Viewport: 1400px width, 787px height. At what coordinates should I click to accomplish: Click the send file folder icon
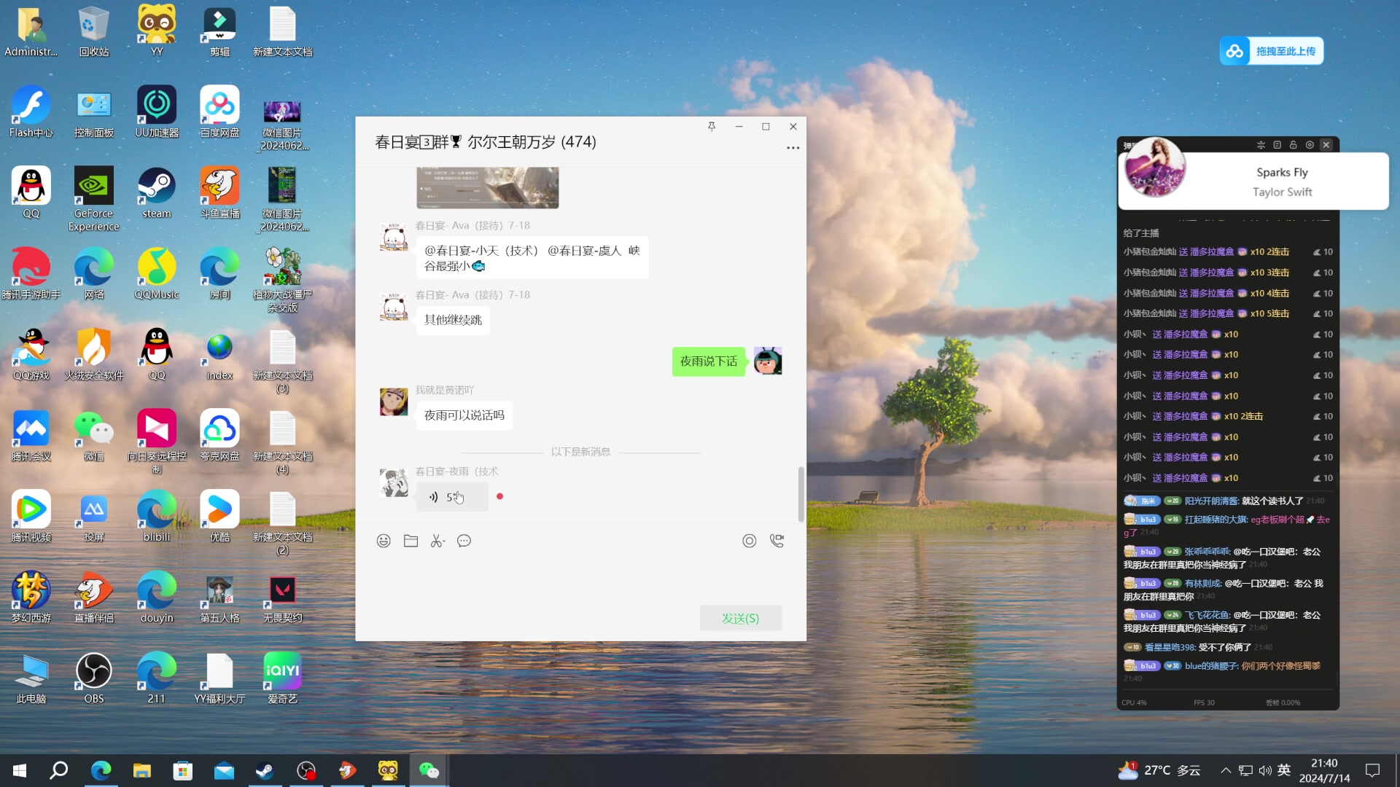(x=411, y=541)
